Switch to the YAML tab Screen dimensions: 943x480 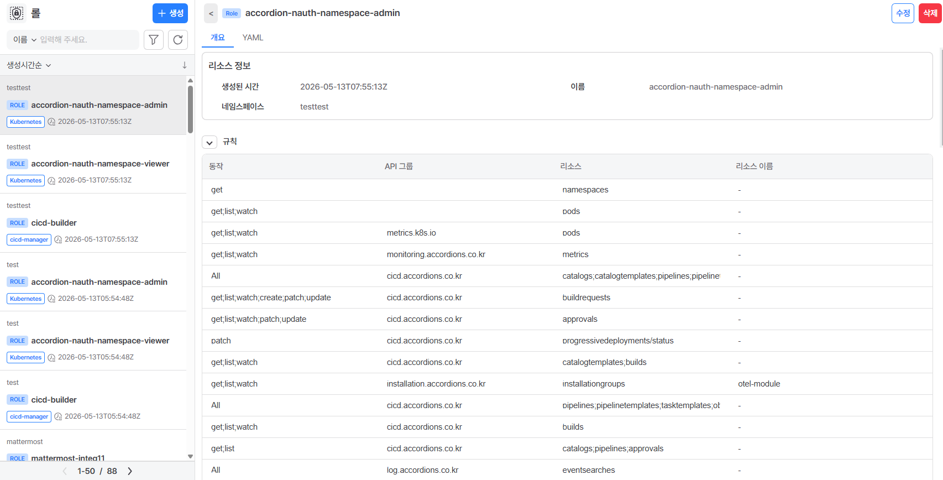pyautogui.click(x=253, y=38)
